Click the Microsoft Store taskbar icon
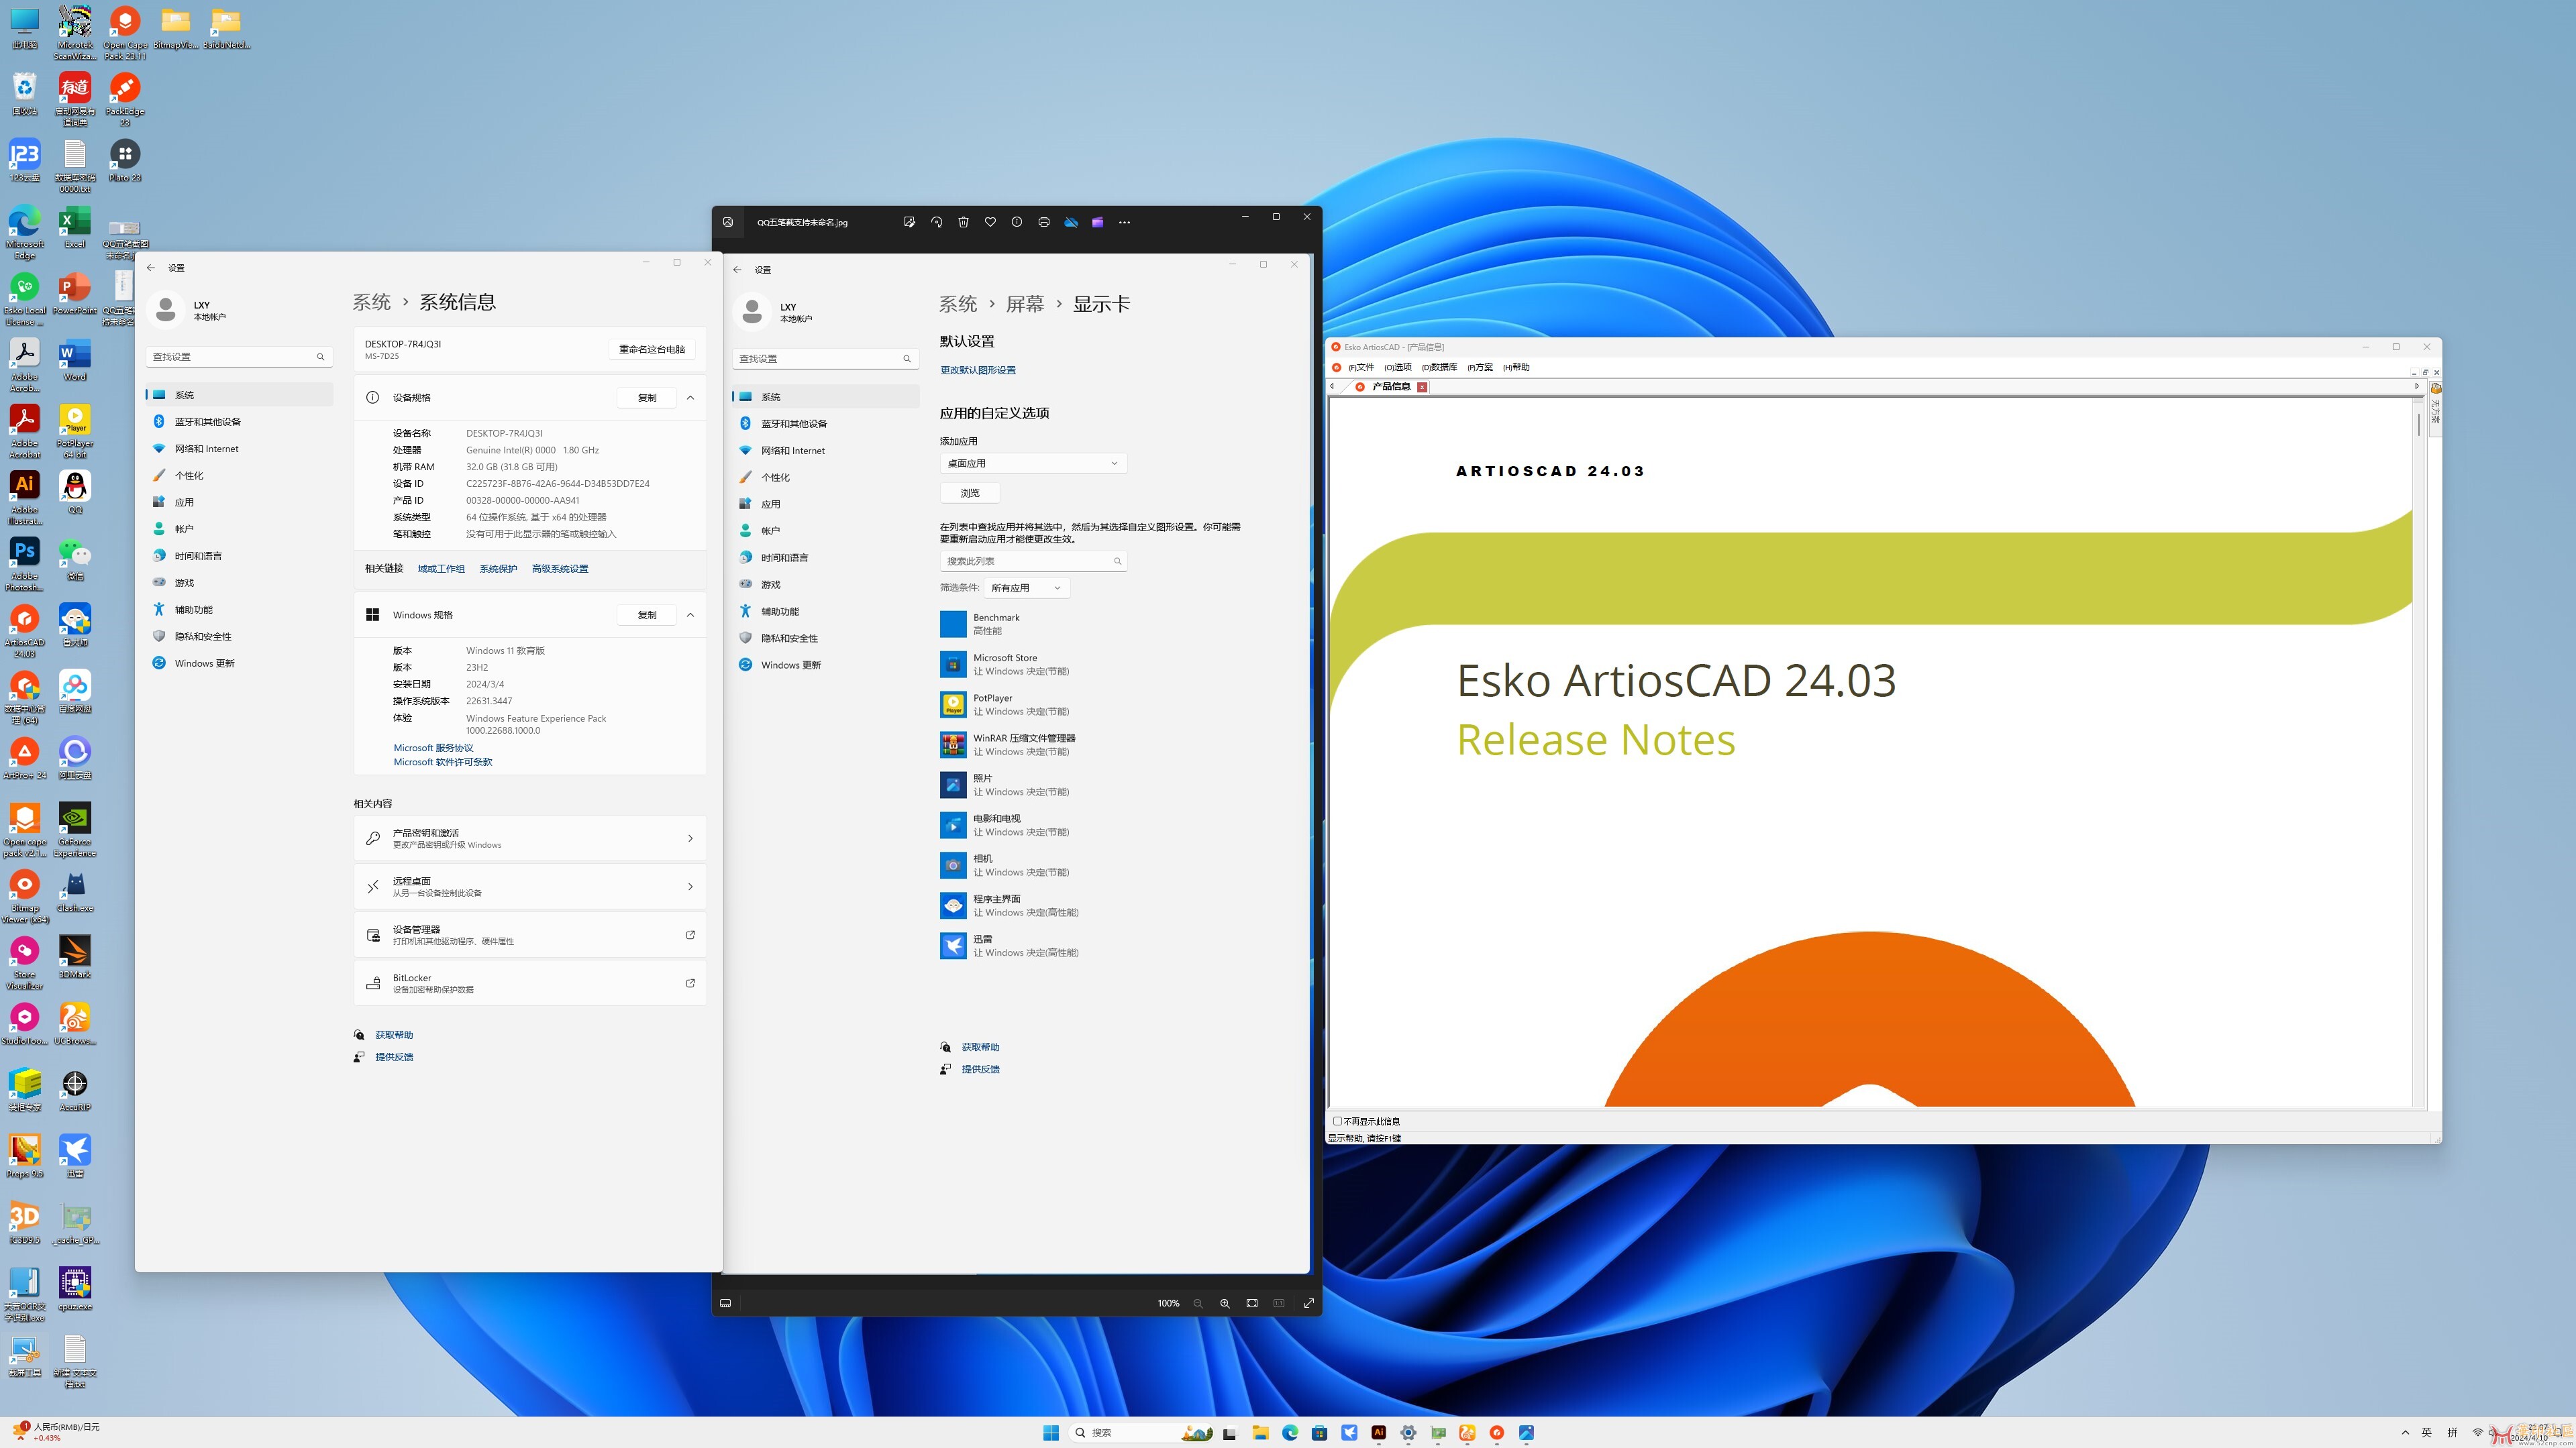Image resolution: width=2576 pixels, height=1448 pixels. pos(1319,1432)
